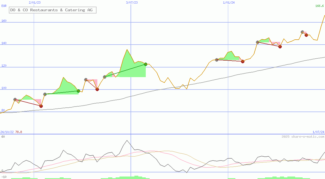The image size is (325, 179).
Task: Click the 60 label on the indicator panel
Action: (3, 137)
